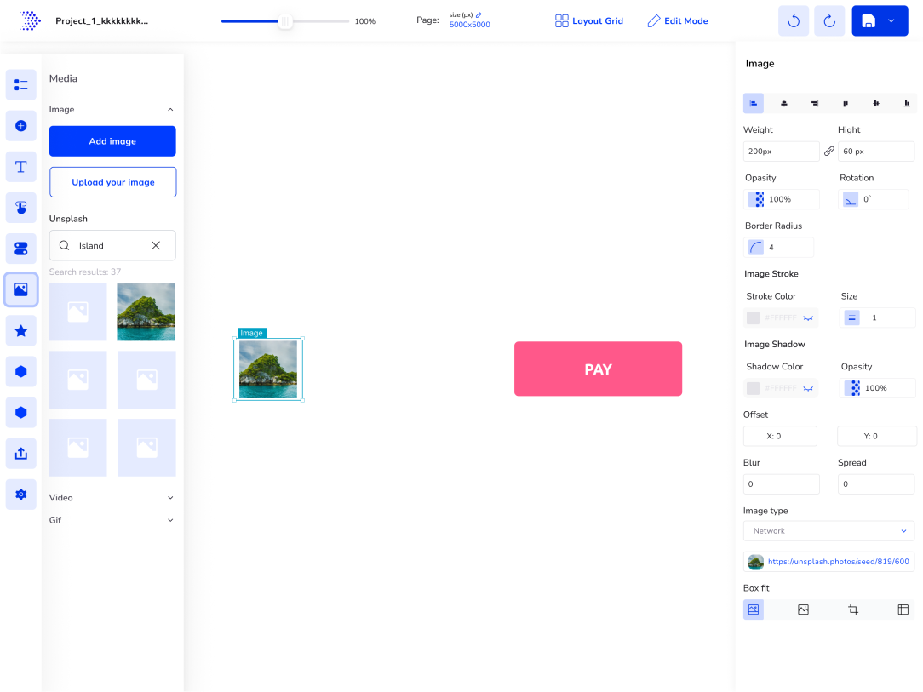Click the link icon between Weight and Hight
The width and height of the screenshot is (923, 692).
[x=828, y=151]
